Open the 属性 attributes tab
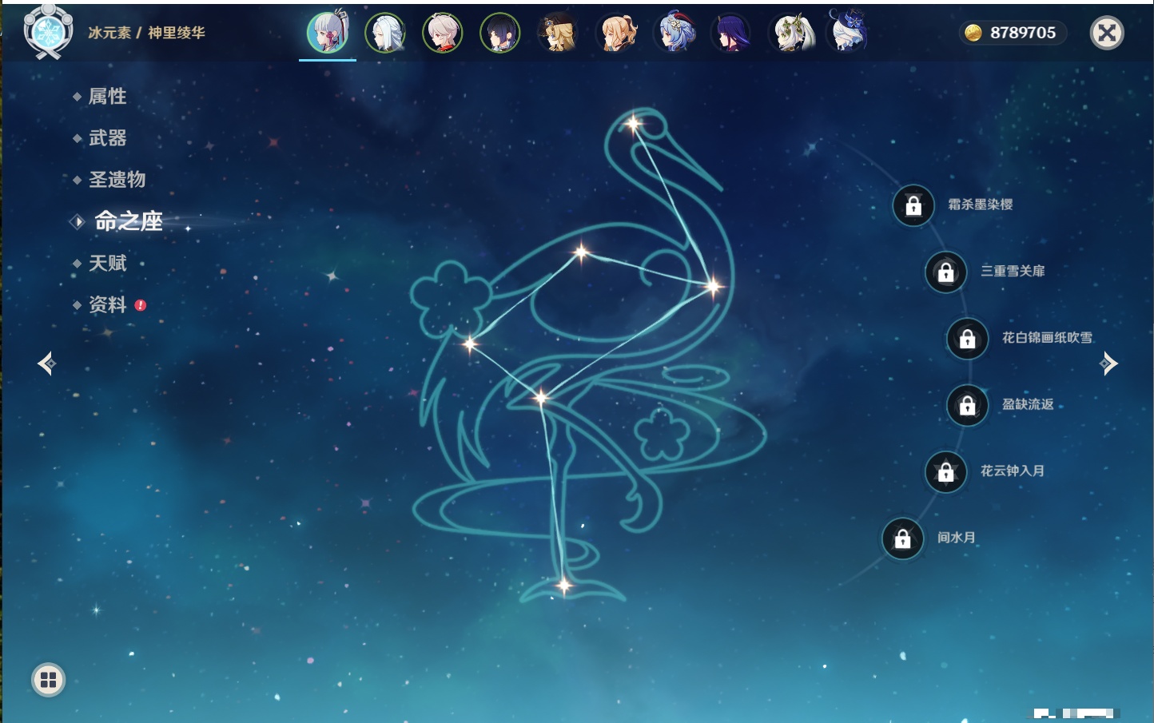 pyautogui.click(x=107, y=97)
